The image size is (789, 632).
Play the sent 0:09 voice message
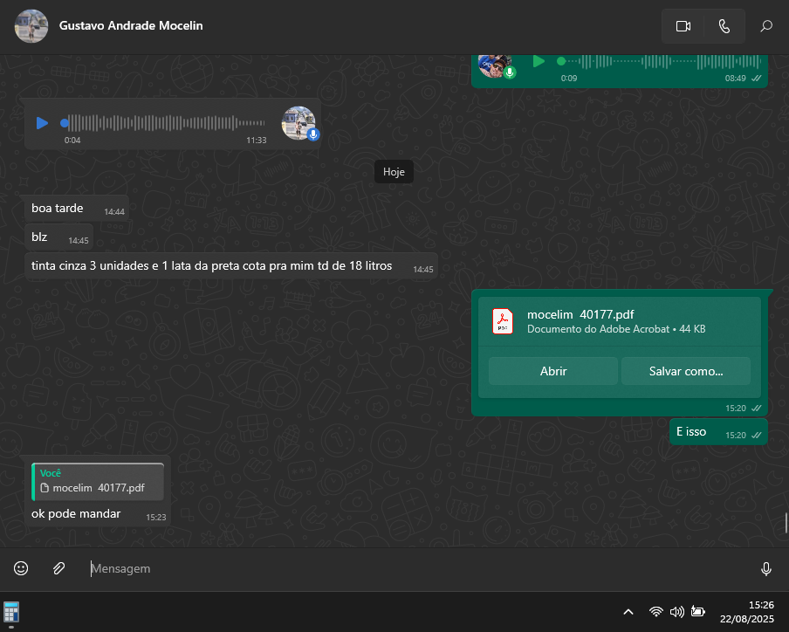point(539,61)
